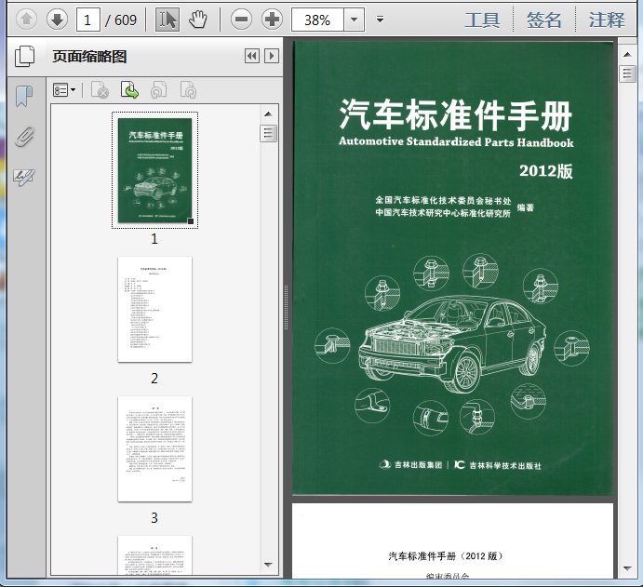This screenshot has width=643, height=587.
Task: Click the 中国汽车技术研究中心标准化研究所 line
Action: pyautogui.click(x=443, y=213)
